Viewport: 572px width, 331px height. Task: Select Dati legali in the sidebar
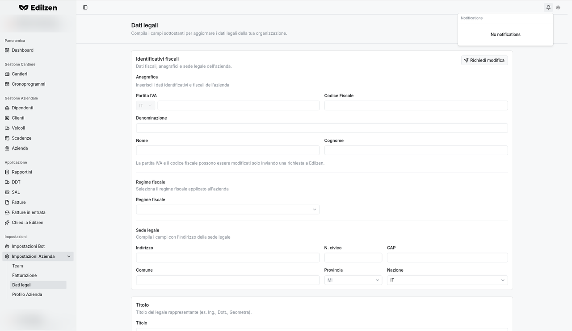coord(38,285)
